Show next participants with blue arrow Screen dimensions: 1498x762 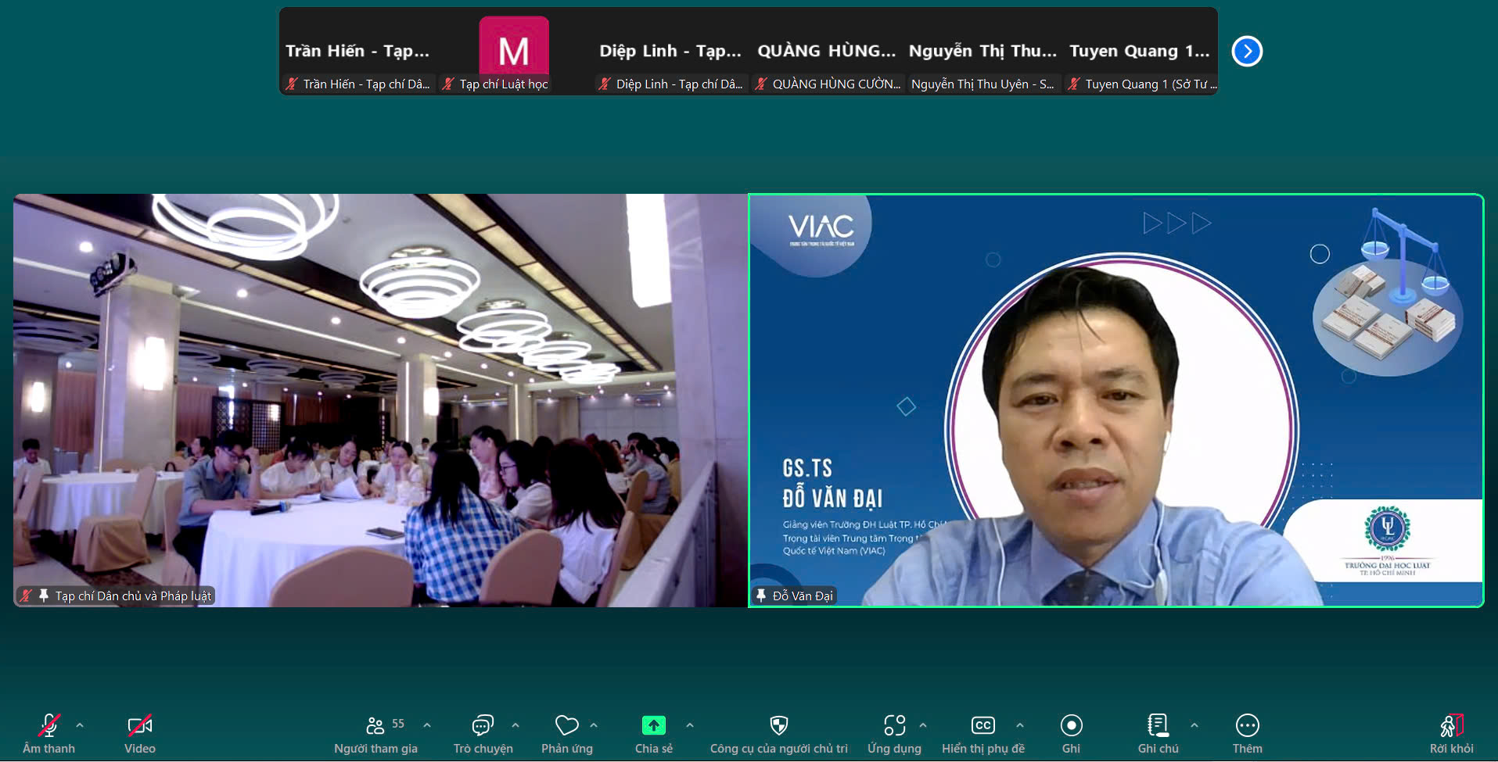click(x=1247, y=52)
